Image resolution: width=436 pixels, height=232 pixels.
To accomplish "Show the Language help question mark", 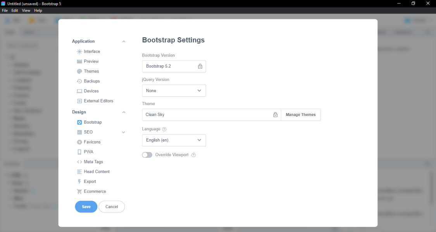I will pos(164,129).
